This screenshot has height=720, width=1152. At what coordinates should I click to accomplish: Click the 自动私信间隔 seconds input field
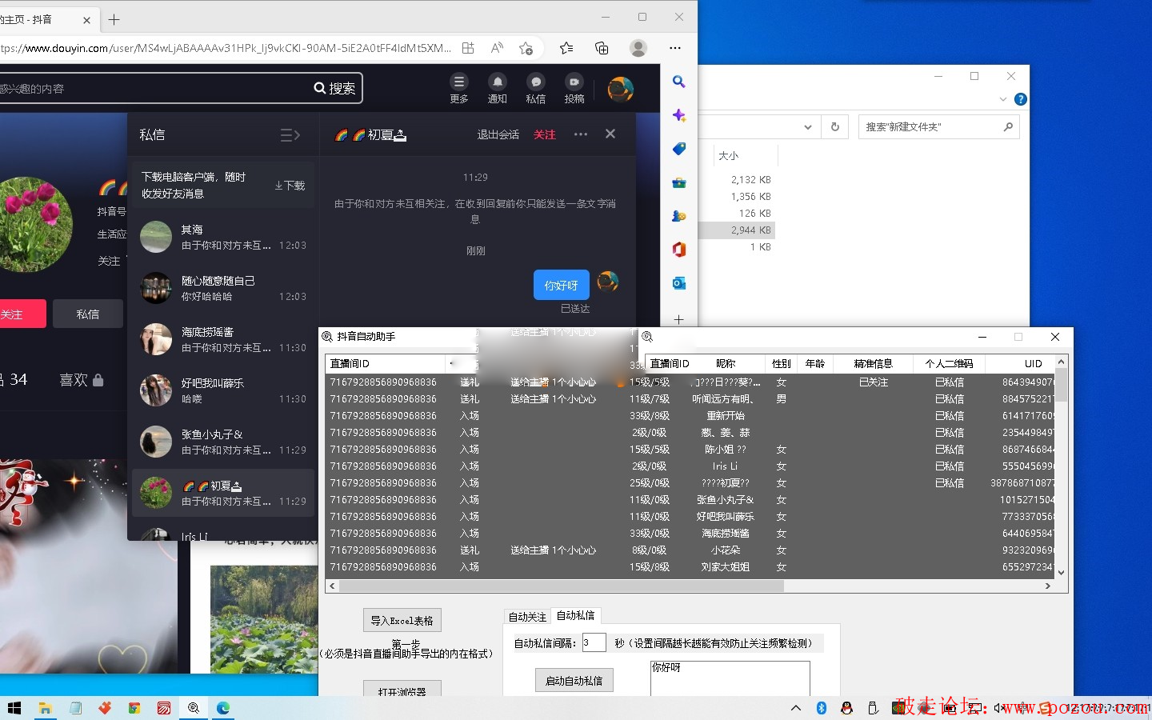click(x=594, y=642)
